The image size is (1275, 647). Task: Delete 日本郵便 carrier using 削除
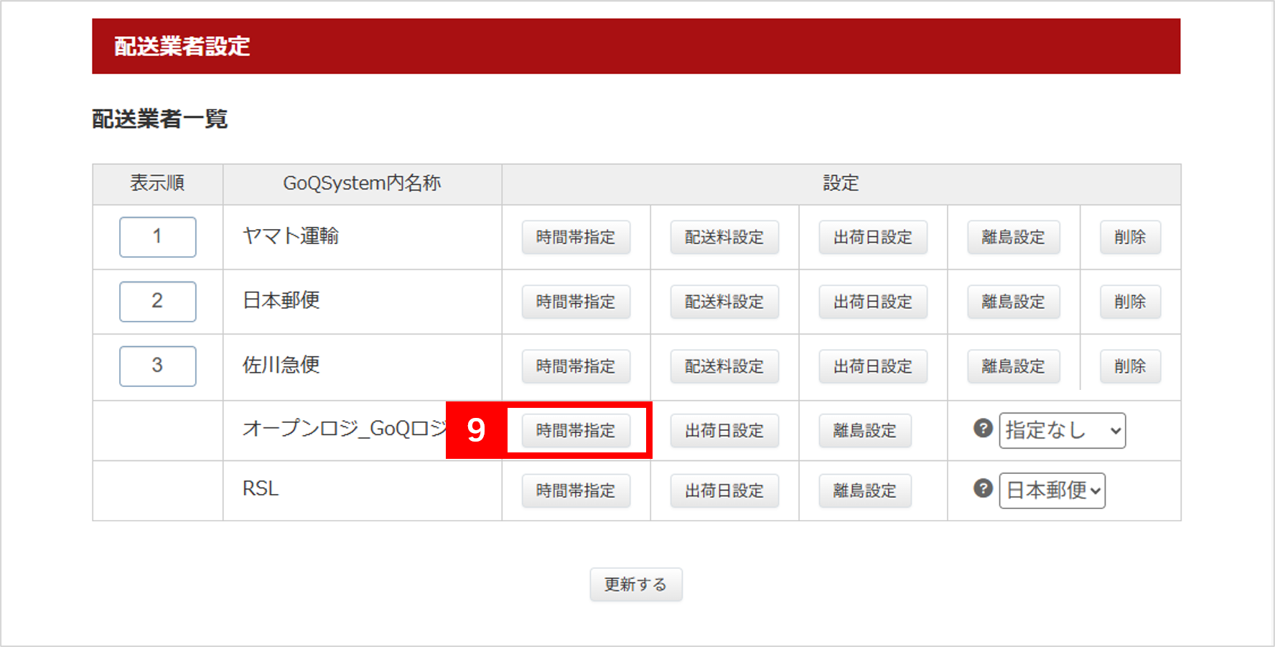pos(1129,302)
